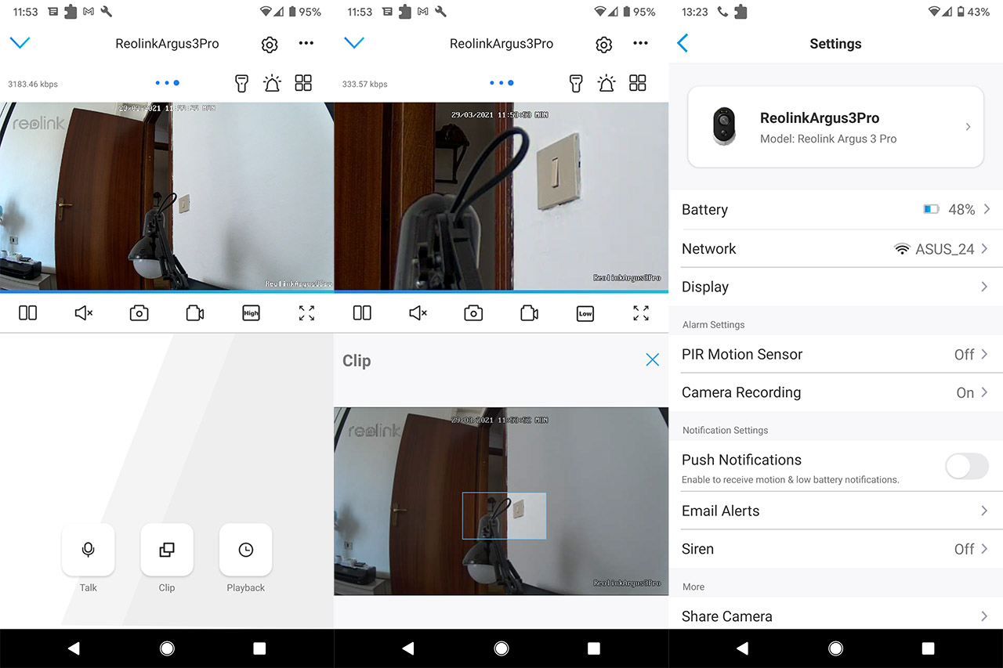
Task: Start video recording in the first screen
Action: click(x=195, y=313)
